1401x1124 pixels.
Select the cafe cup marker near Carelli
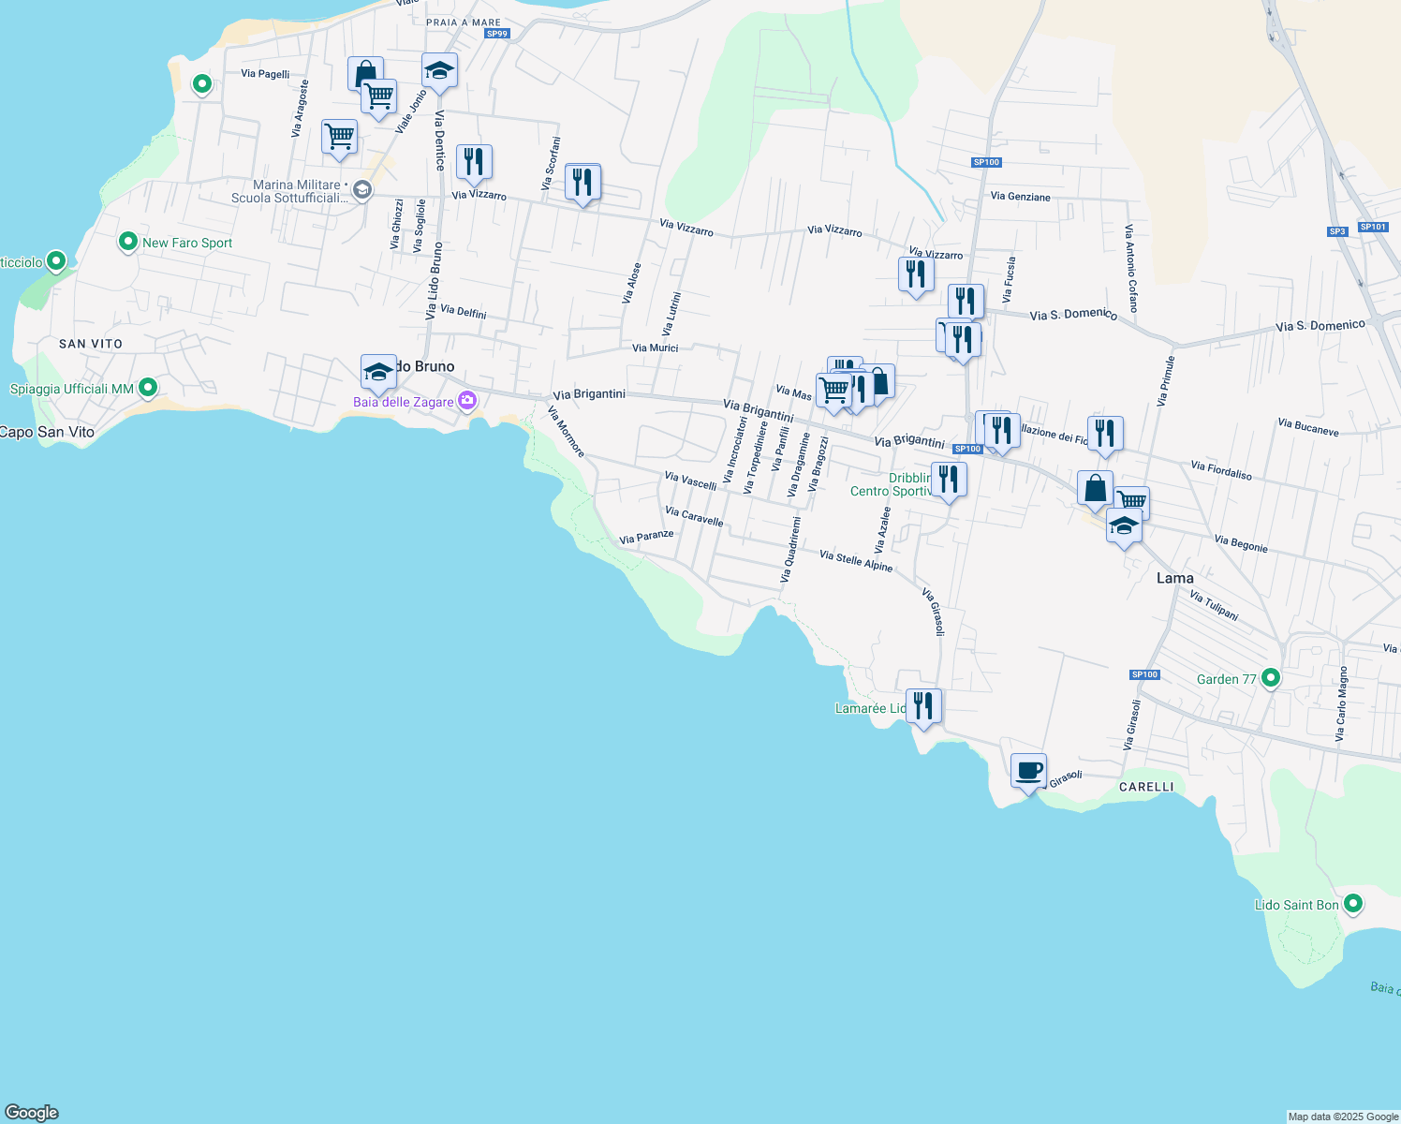click(x=1028, y=772)
